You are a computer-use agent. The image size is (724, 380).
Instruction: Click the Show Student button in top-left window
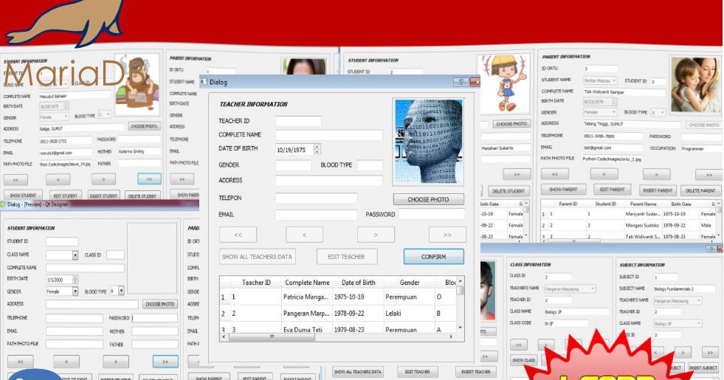(23, 196)
